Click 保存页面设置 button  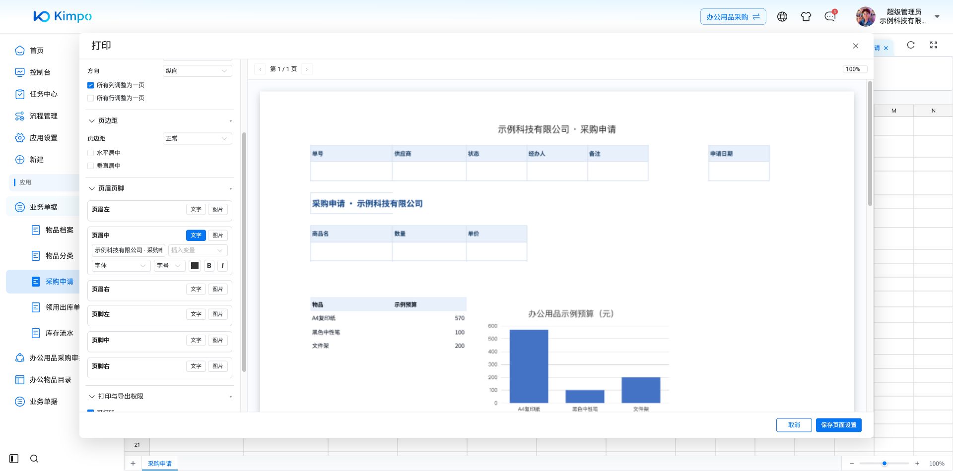[x=839, y=425]
